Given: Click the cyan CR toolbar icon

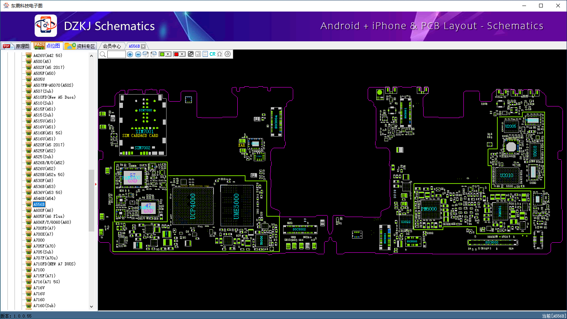Looking at the screenshot, I should pos(212,54).
